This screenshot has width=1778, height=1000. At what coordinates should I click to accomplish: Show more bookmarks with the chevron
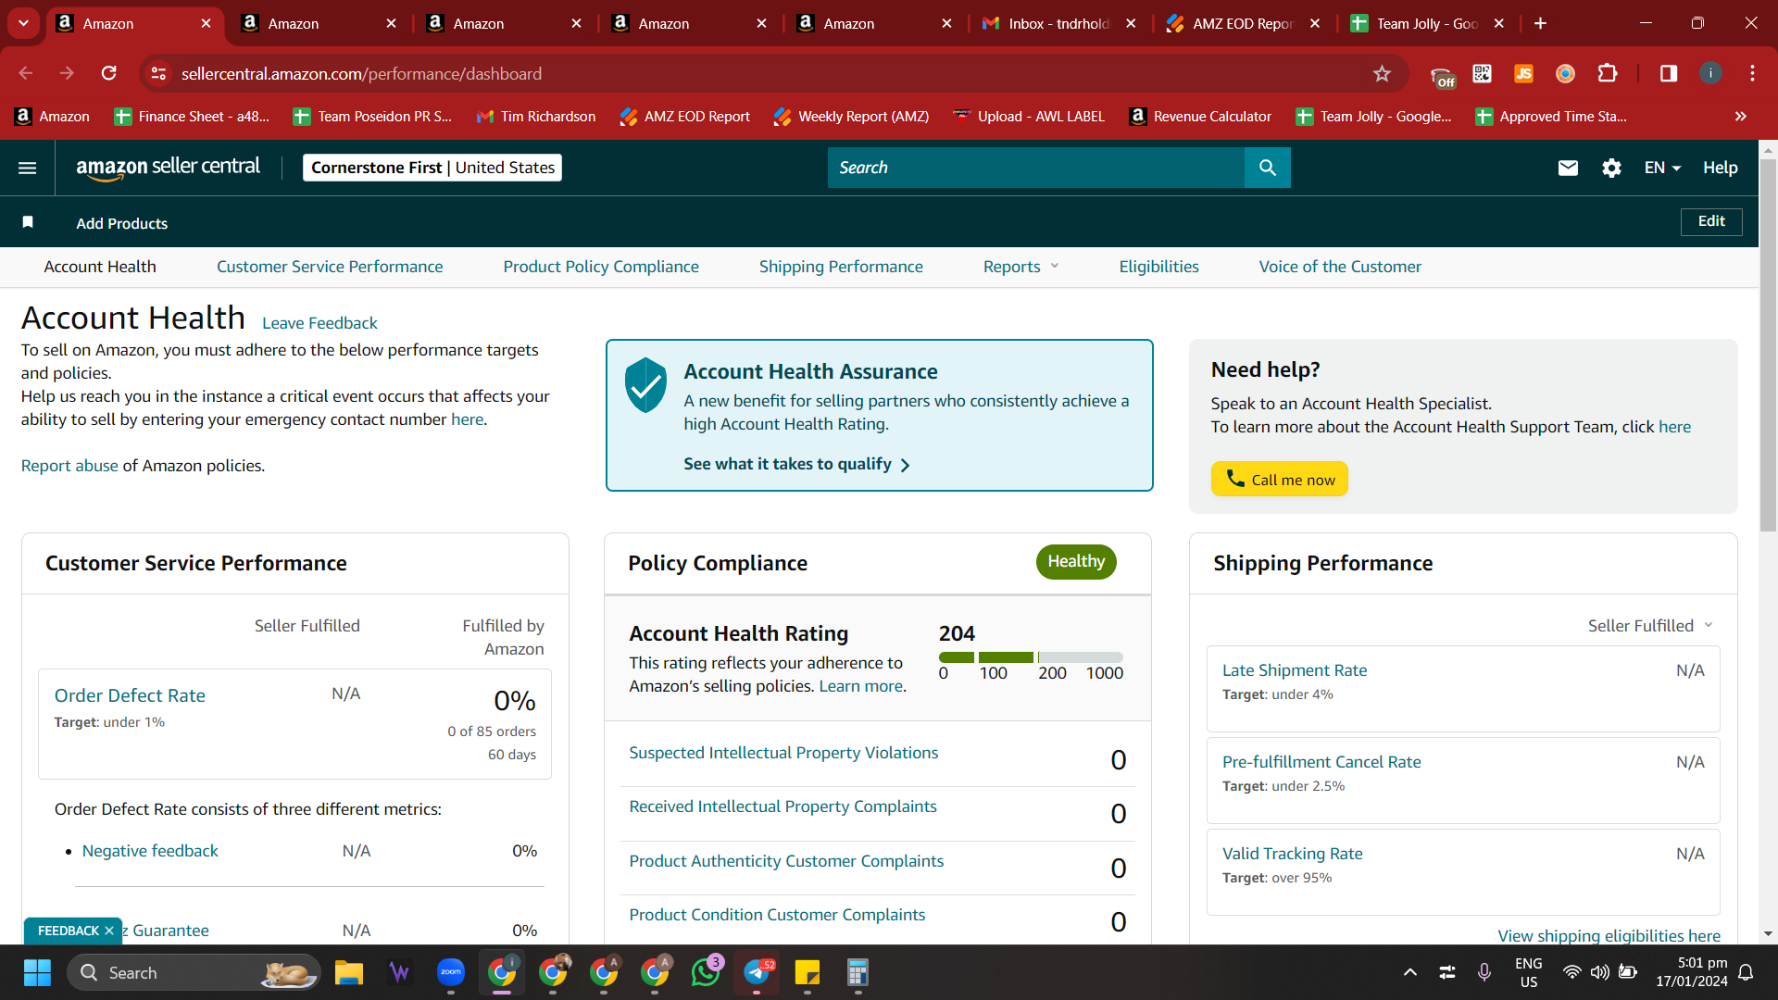pos(1741,116)
